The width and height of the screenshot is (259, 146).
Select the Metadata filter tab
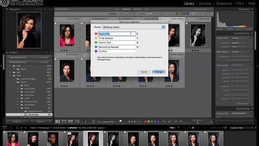(x=137, y=9)
